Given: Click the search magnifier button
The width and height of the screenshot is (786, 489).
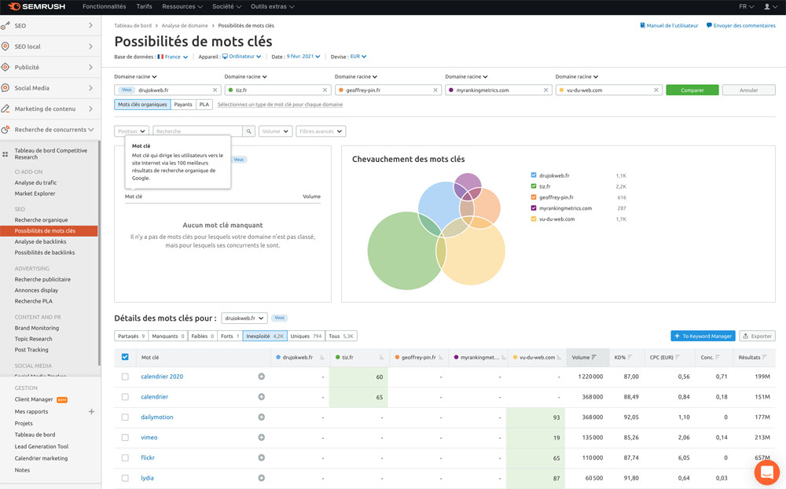Looking at the screenshot, I should click(x=248, y=131).
